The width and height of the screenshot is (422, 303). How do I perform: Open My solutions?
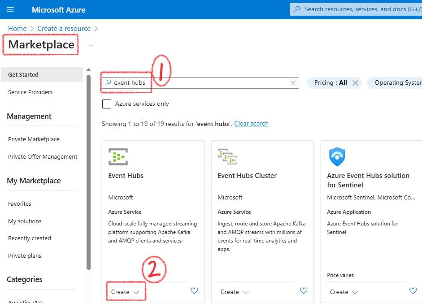coord(25,221)
